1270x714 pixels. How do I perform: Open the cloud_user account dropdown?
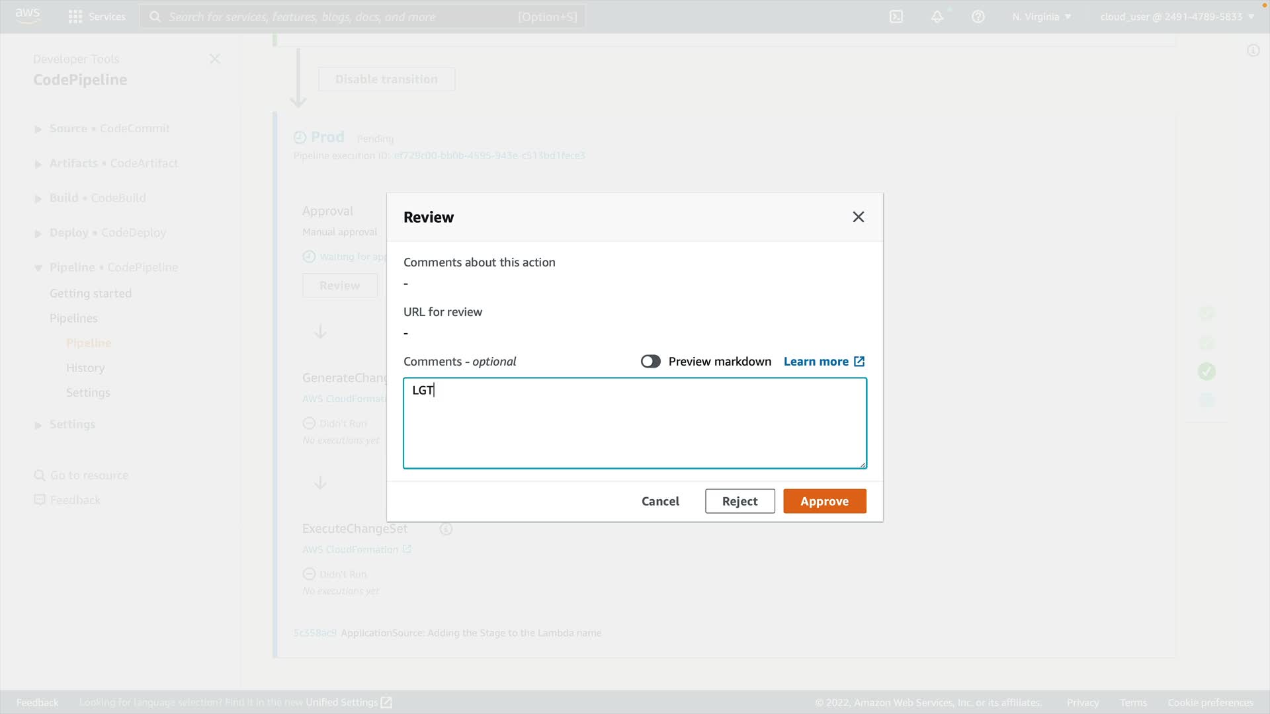[x=1177, y=17]
